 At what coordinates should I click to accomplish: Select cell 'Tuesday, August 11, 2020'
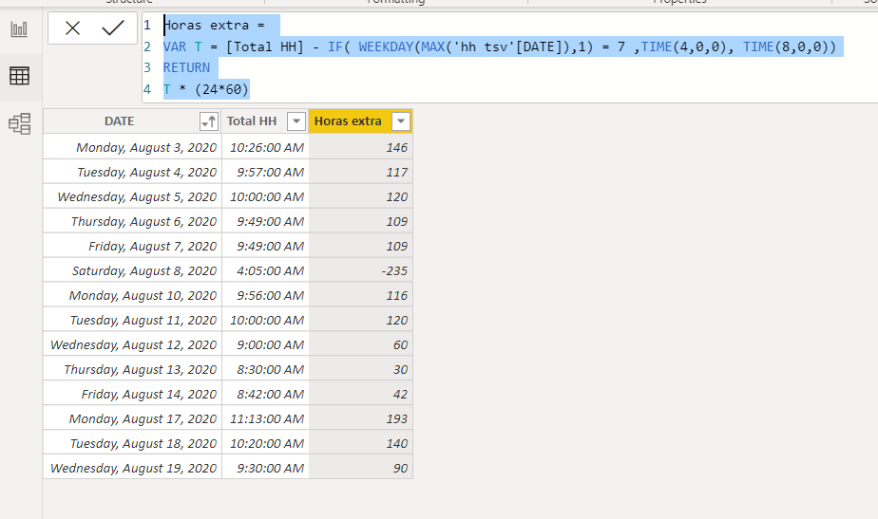(132, 320)
